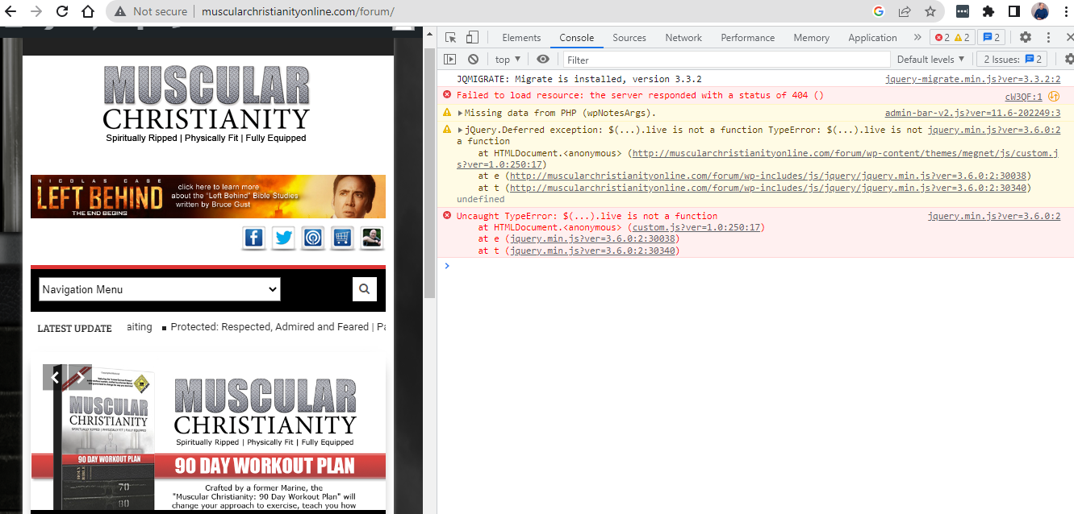Open the Default levels dropdown
The width and height of the screenshot is (1074, 514).
[x=930, y=60]
